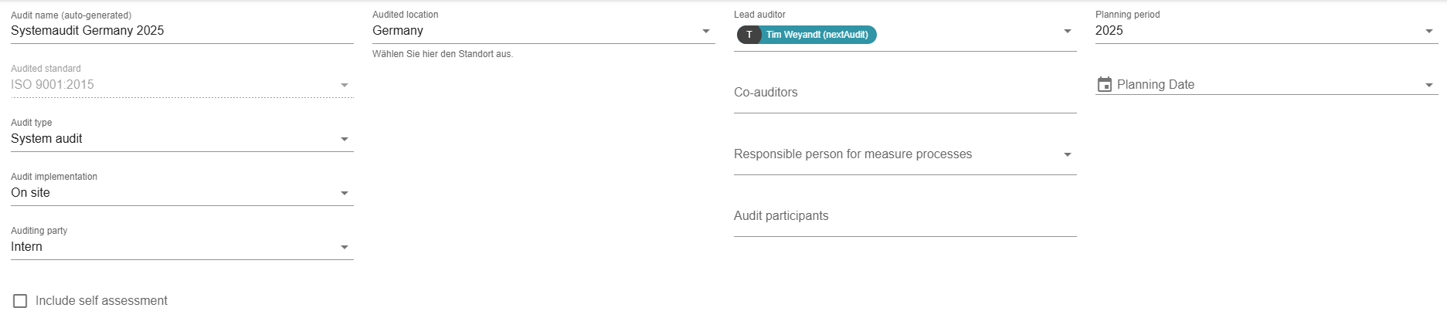Expand the Lead auditor dropdown arrow

pyautogui.click(x=1067, y=31)
